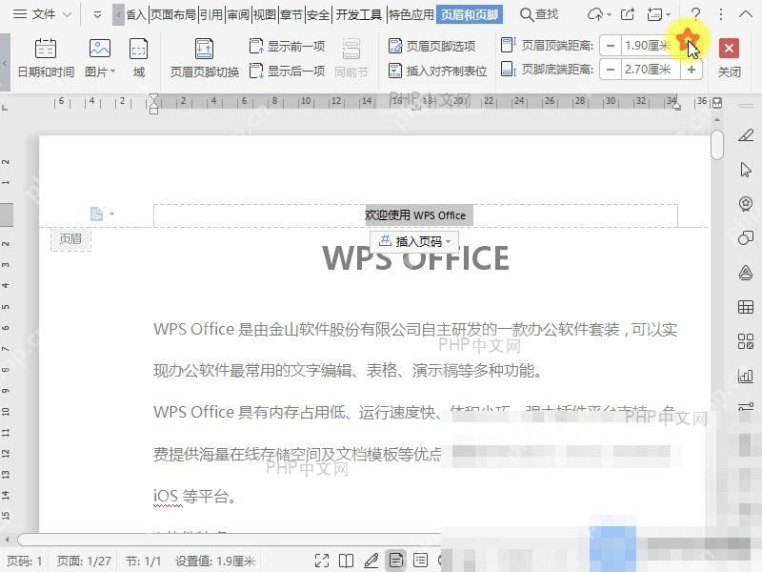Screen dimensions: 762x572
Task: Switch to 开发工具 tab
Action: click(x=359, y=15)
